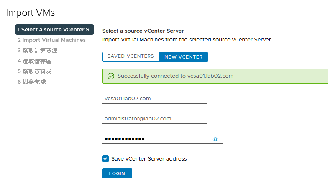Click the administrator@lab02.com username field

pyautogui.click(x=154, y=119)
